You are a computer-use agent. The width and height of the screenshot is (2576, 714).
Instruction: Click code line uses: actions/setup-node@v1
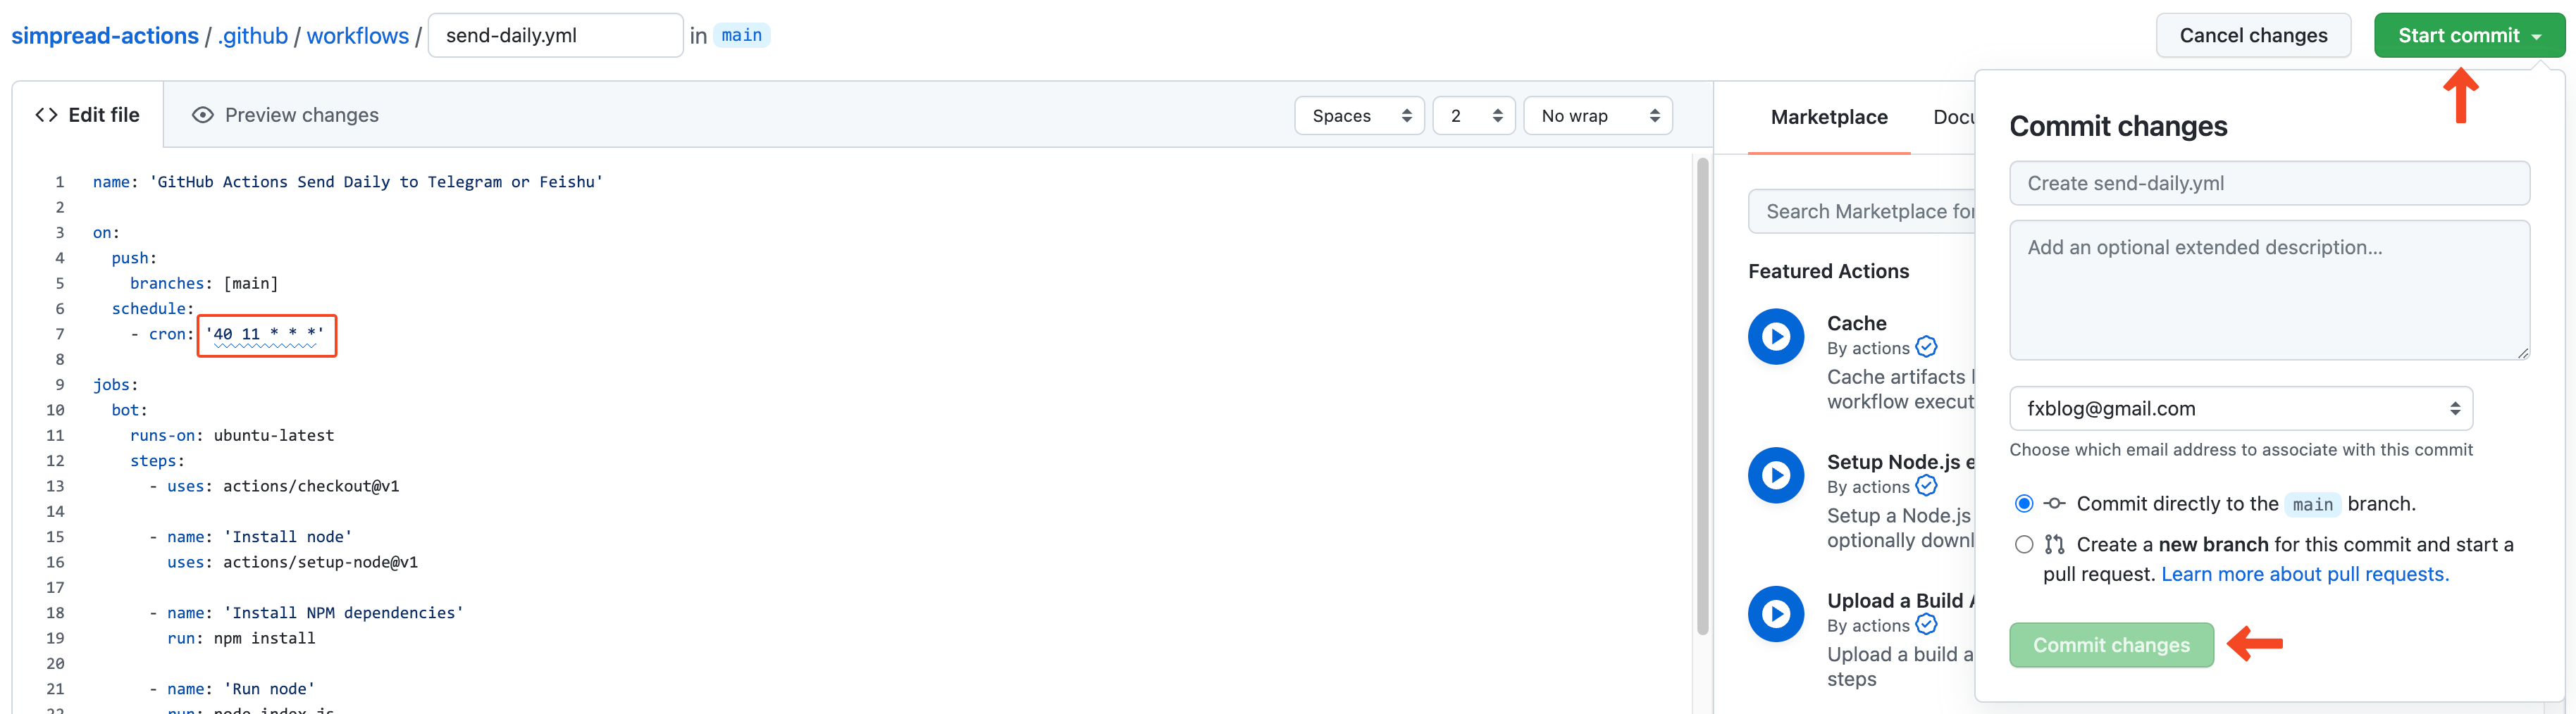click(292, 562)
